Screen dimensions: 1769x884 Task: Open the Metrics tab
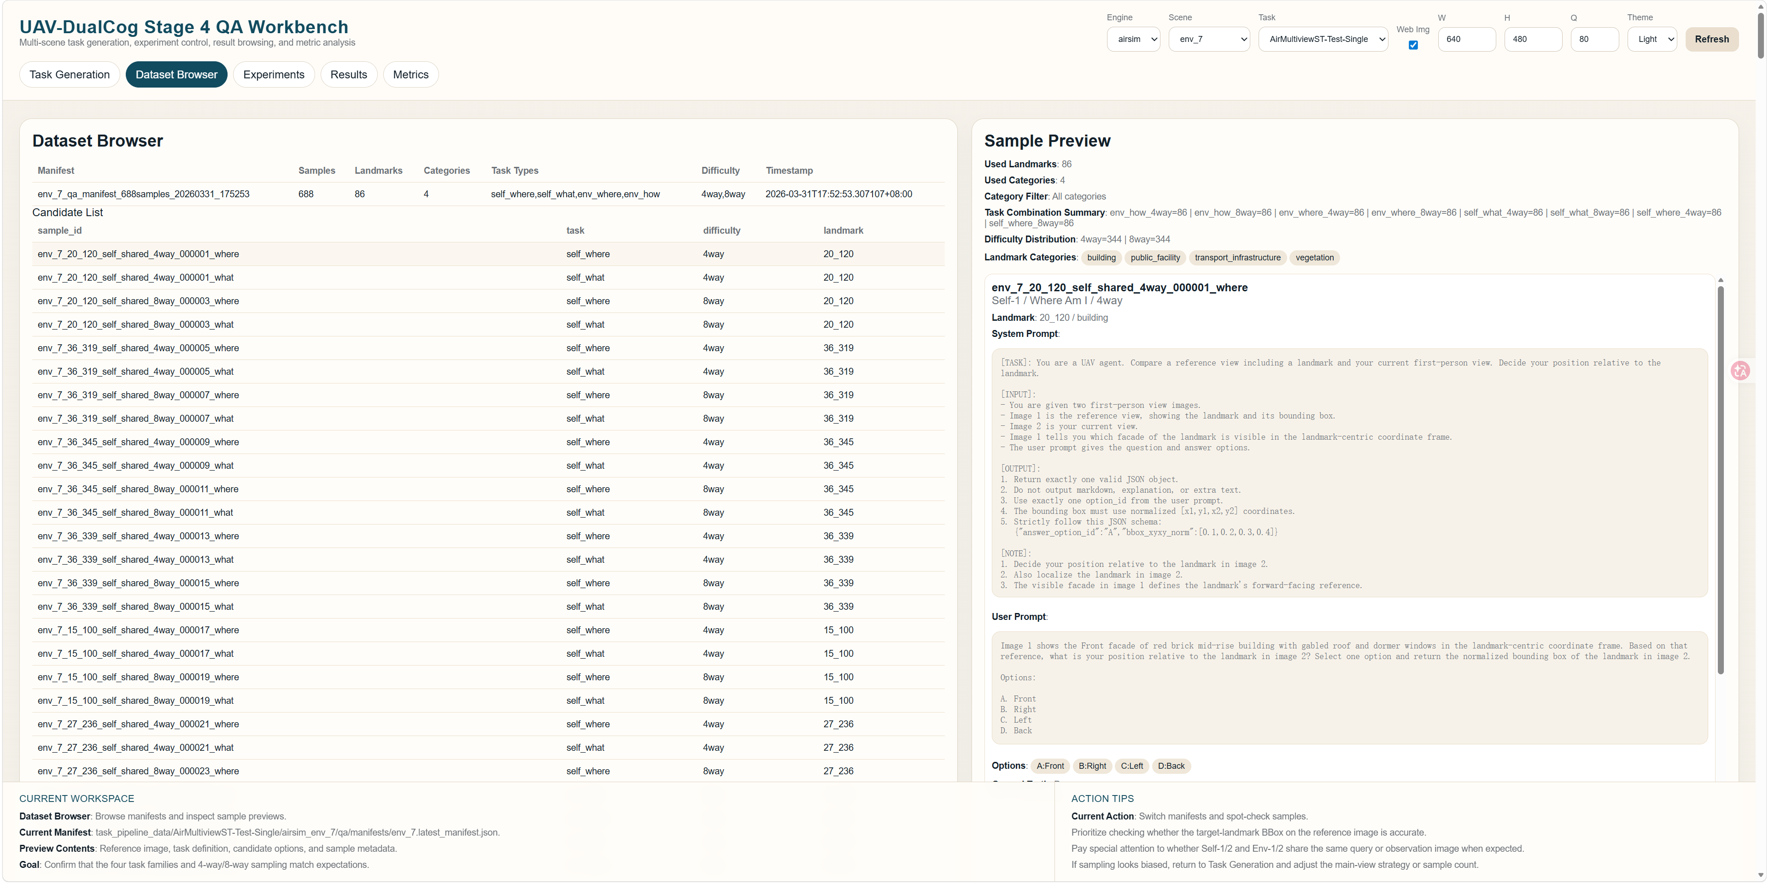410,74
